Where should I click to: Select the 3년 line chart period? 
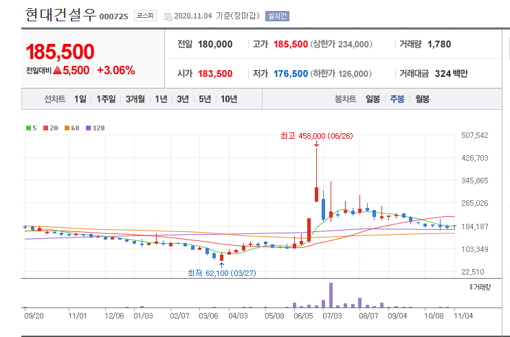[x=183, y=99]
